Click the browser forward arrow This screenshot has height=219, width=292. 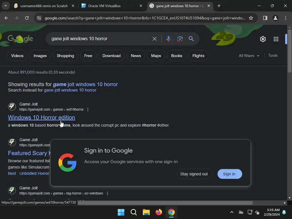pyautogui.click(x=17, y=18)
